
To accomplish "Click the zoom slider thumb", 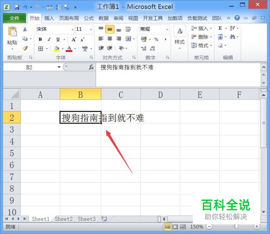I will (236, 227).
